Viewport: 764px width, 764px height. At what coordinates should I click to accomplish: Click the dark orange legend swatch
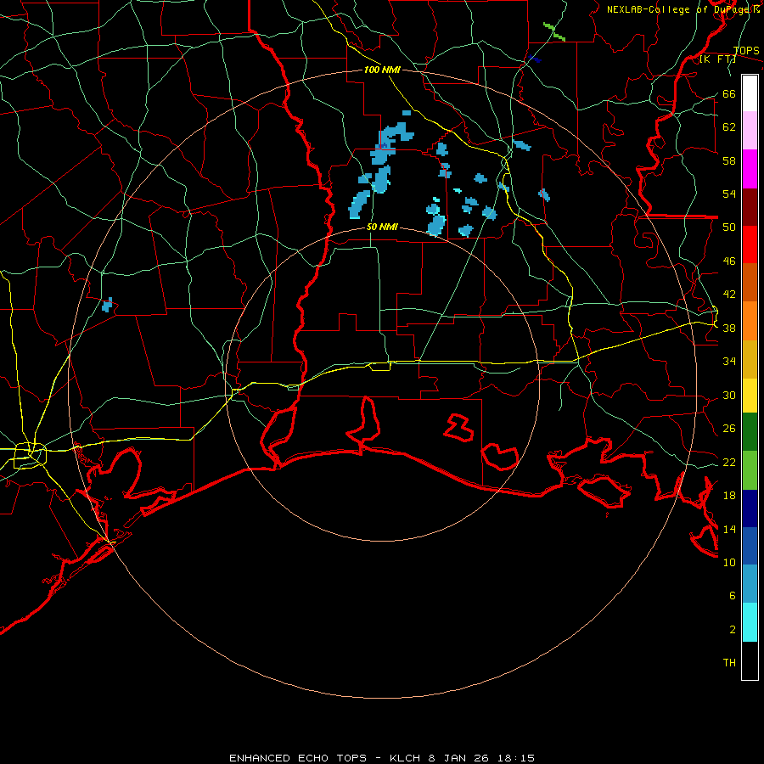750,282
